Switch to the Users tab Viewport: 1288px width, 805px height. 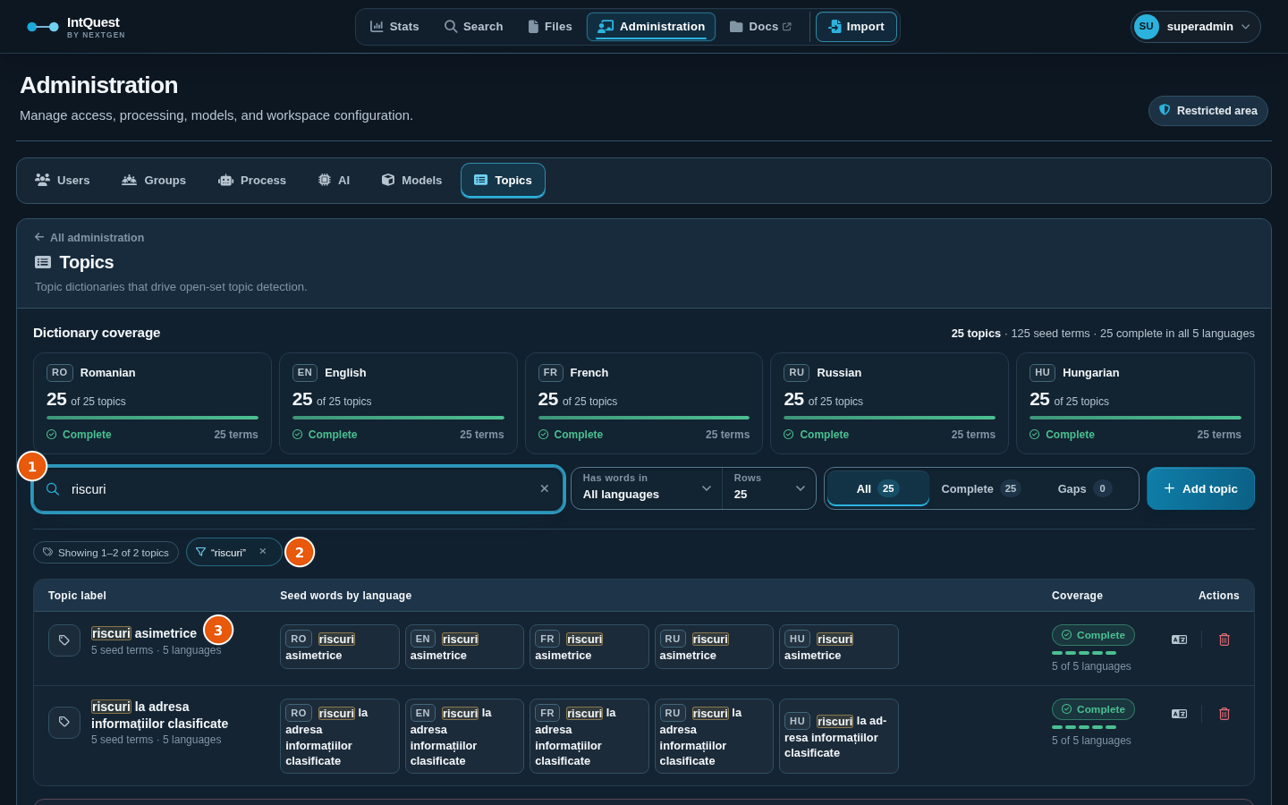point(62,181)
